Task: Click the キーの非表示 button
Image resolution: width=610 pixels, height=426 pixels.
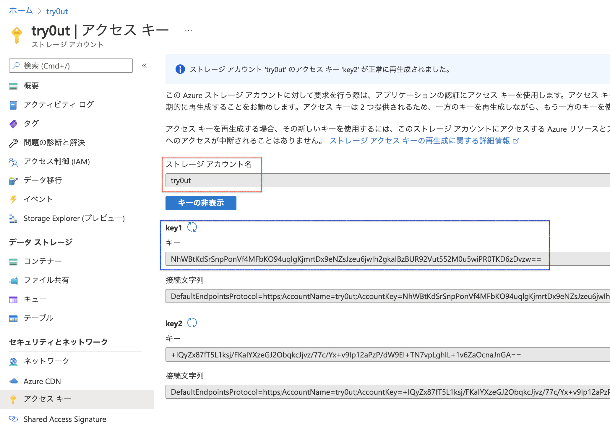Action: click(x=201, y=203)
